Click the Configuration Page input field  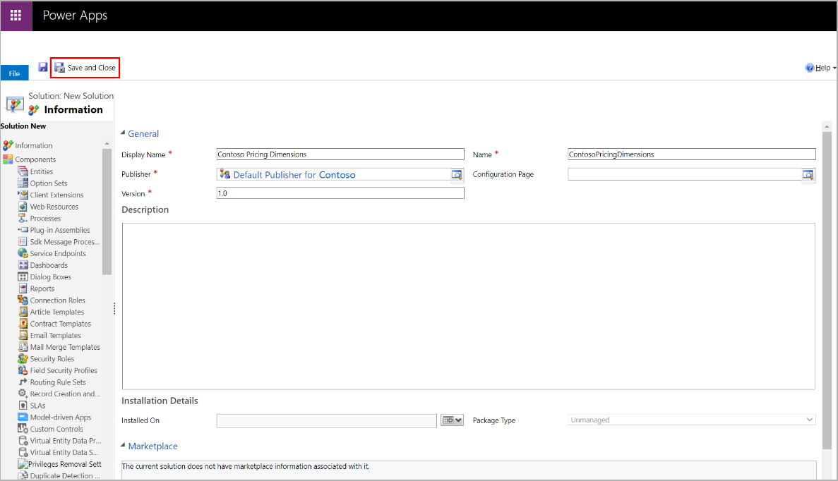tap(685, 174)
